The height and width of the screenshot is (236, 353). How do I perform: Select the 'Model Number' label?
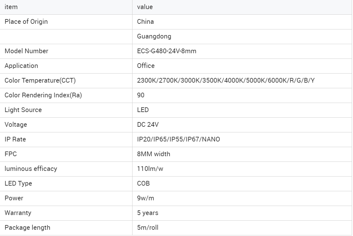[x=26, y=51]
